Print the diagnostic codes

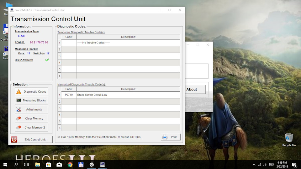click(171, 137)
